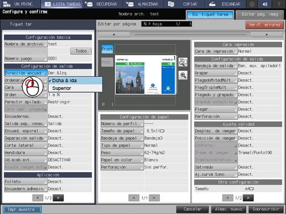Open Posición de imagen setting
This screenshot has height=214, width=286.
pos(216,138)
